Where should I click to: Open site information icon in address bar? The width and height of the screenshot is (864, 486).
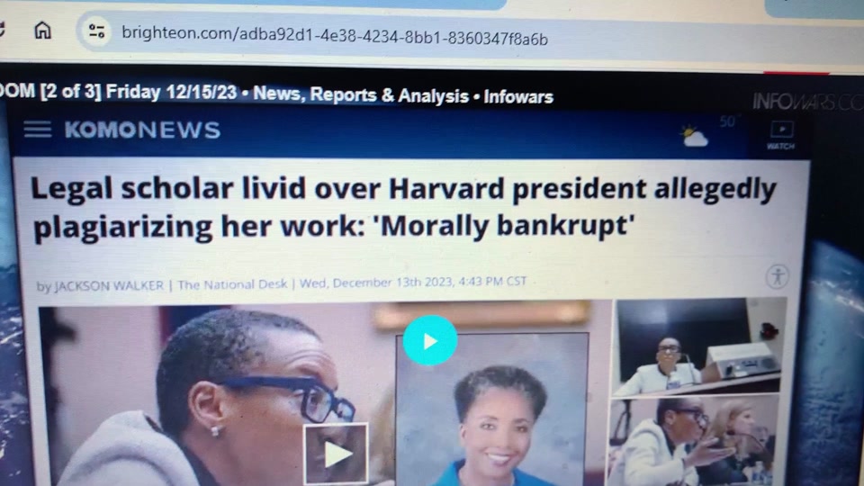pos(97,31)
